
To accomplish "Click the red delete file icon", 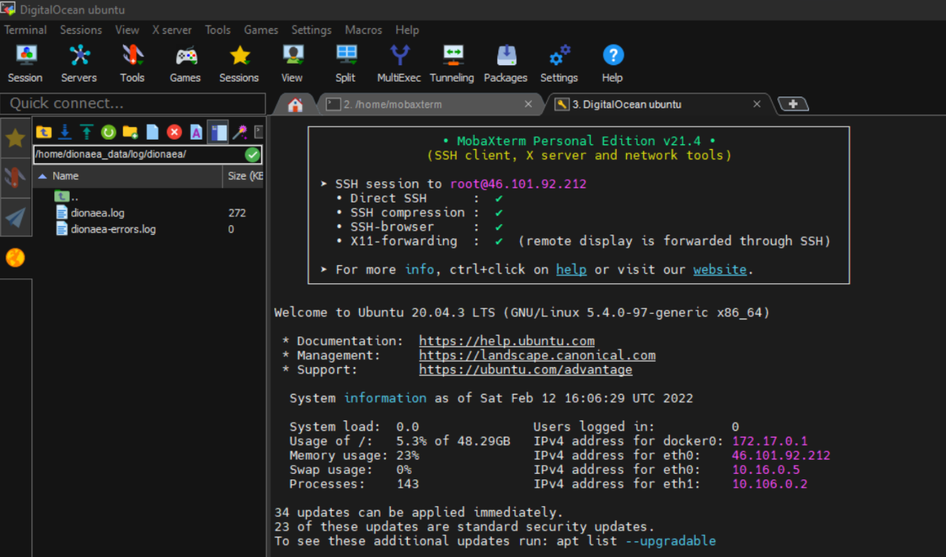I will [x=174, y=132].
